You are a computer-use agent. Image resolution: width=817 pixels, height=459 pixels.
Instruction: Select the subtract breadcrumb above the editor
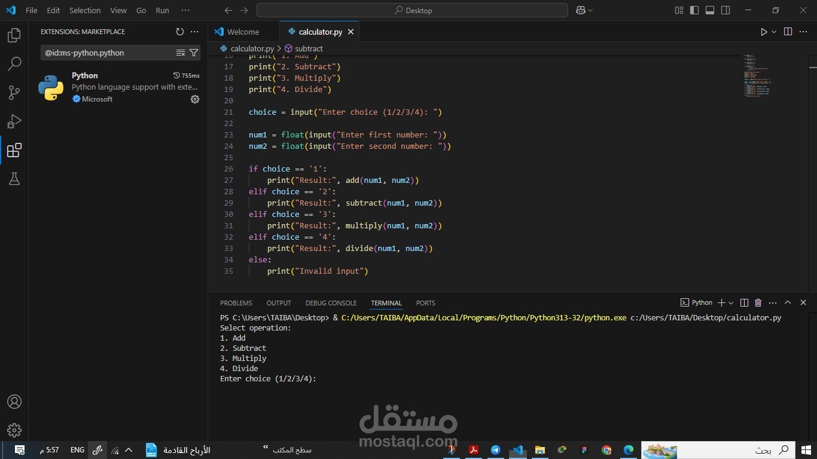coord(309,48)
